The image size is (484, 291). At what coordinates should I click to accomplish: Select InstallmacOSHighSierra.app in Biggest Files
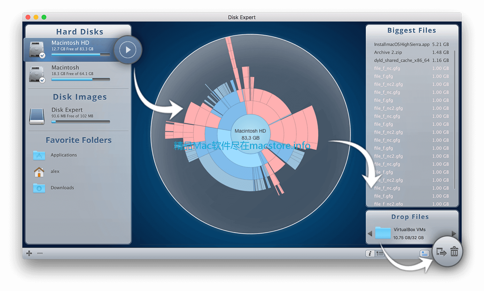(402, 45)
